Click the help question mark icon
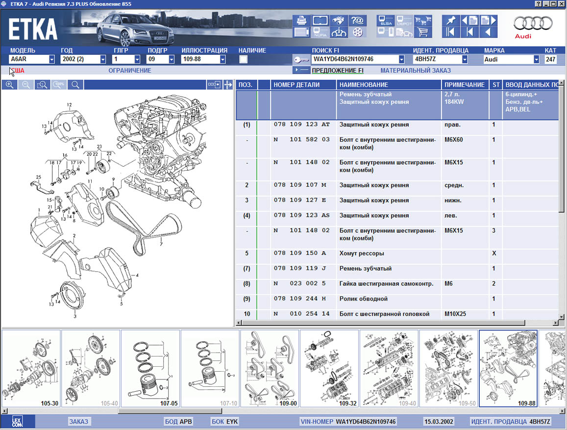The width and height of the screenshot is (567, 430). pyautogui.click(x=357, y=20)
